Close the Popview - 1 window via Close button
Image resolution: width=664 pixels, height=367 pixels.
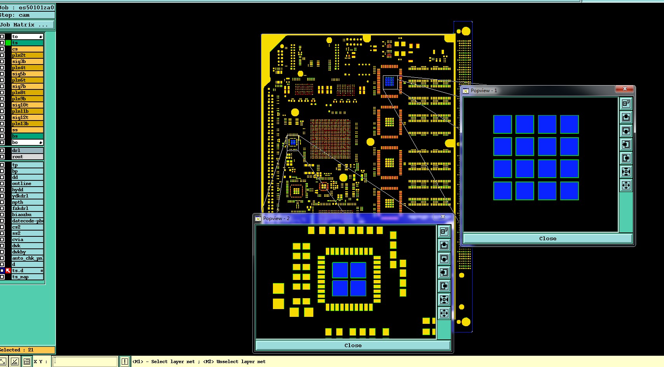(548, 238)
